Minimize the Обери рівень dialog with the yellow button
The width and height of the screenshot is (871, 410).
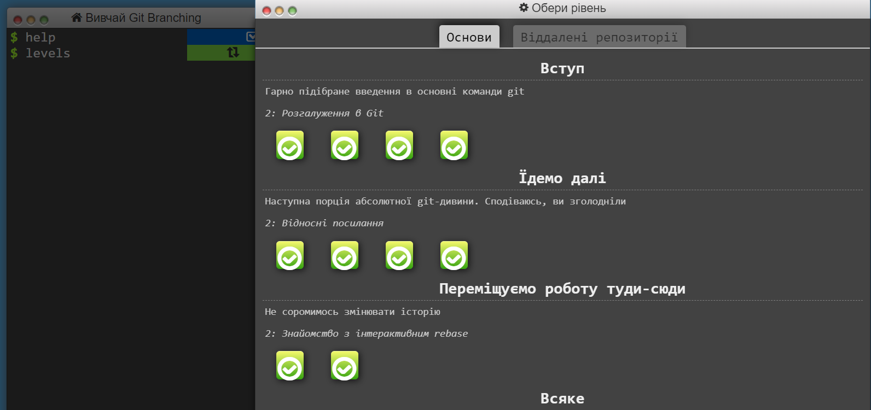coord(279,11)
